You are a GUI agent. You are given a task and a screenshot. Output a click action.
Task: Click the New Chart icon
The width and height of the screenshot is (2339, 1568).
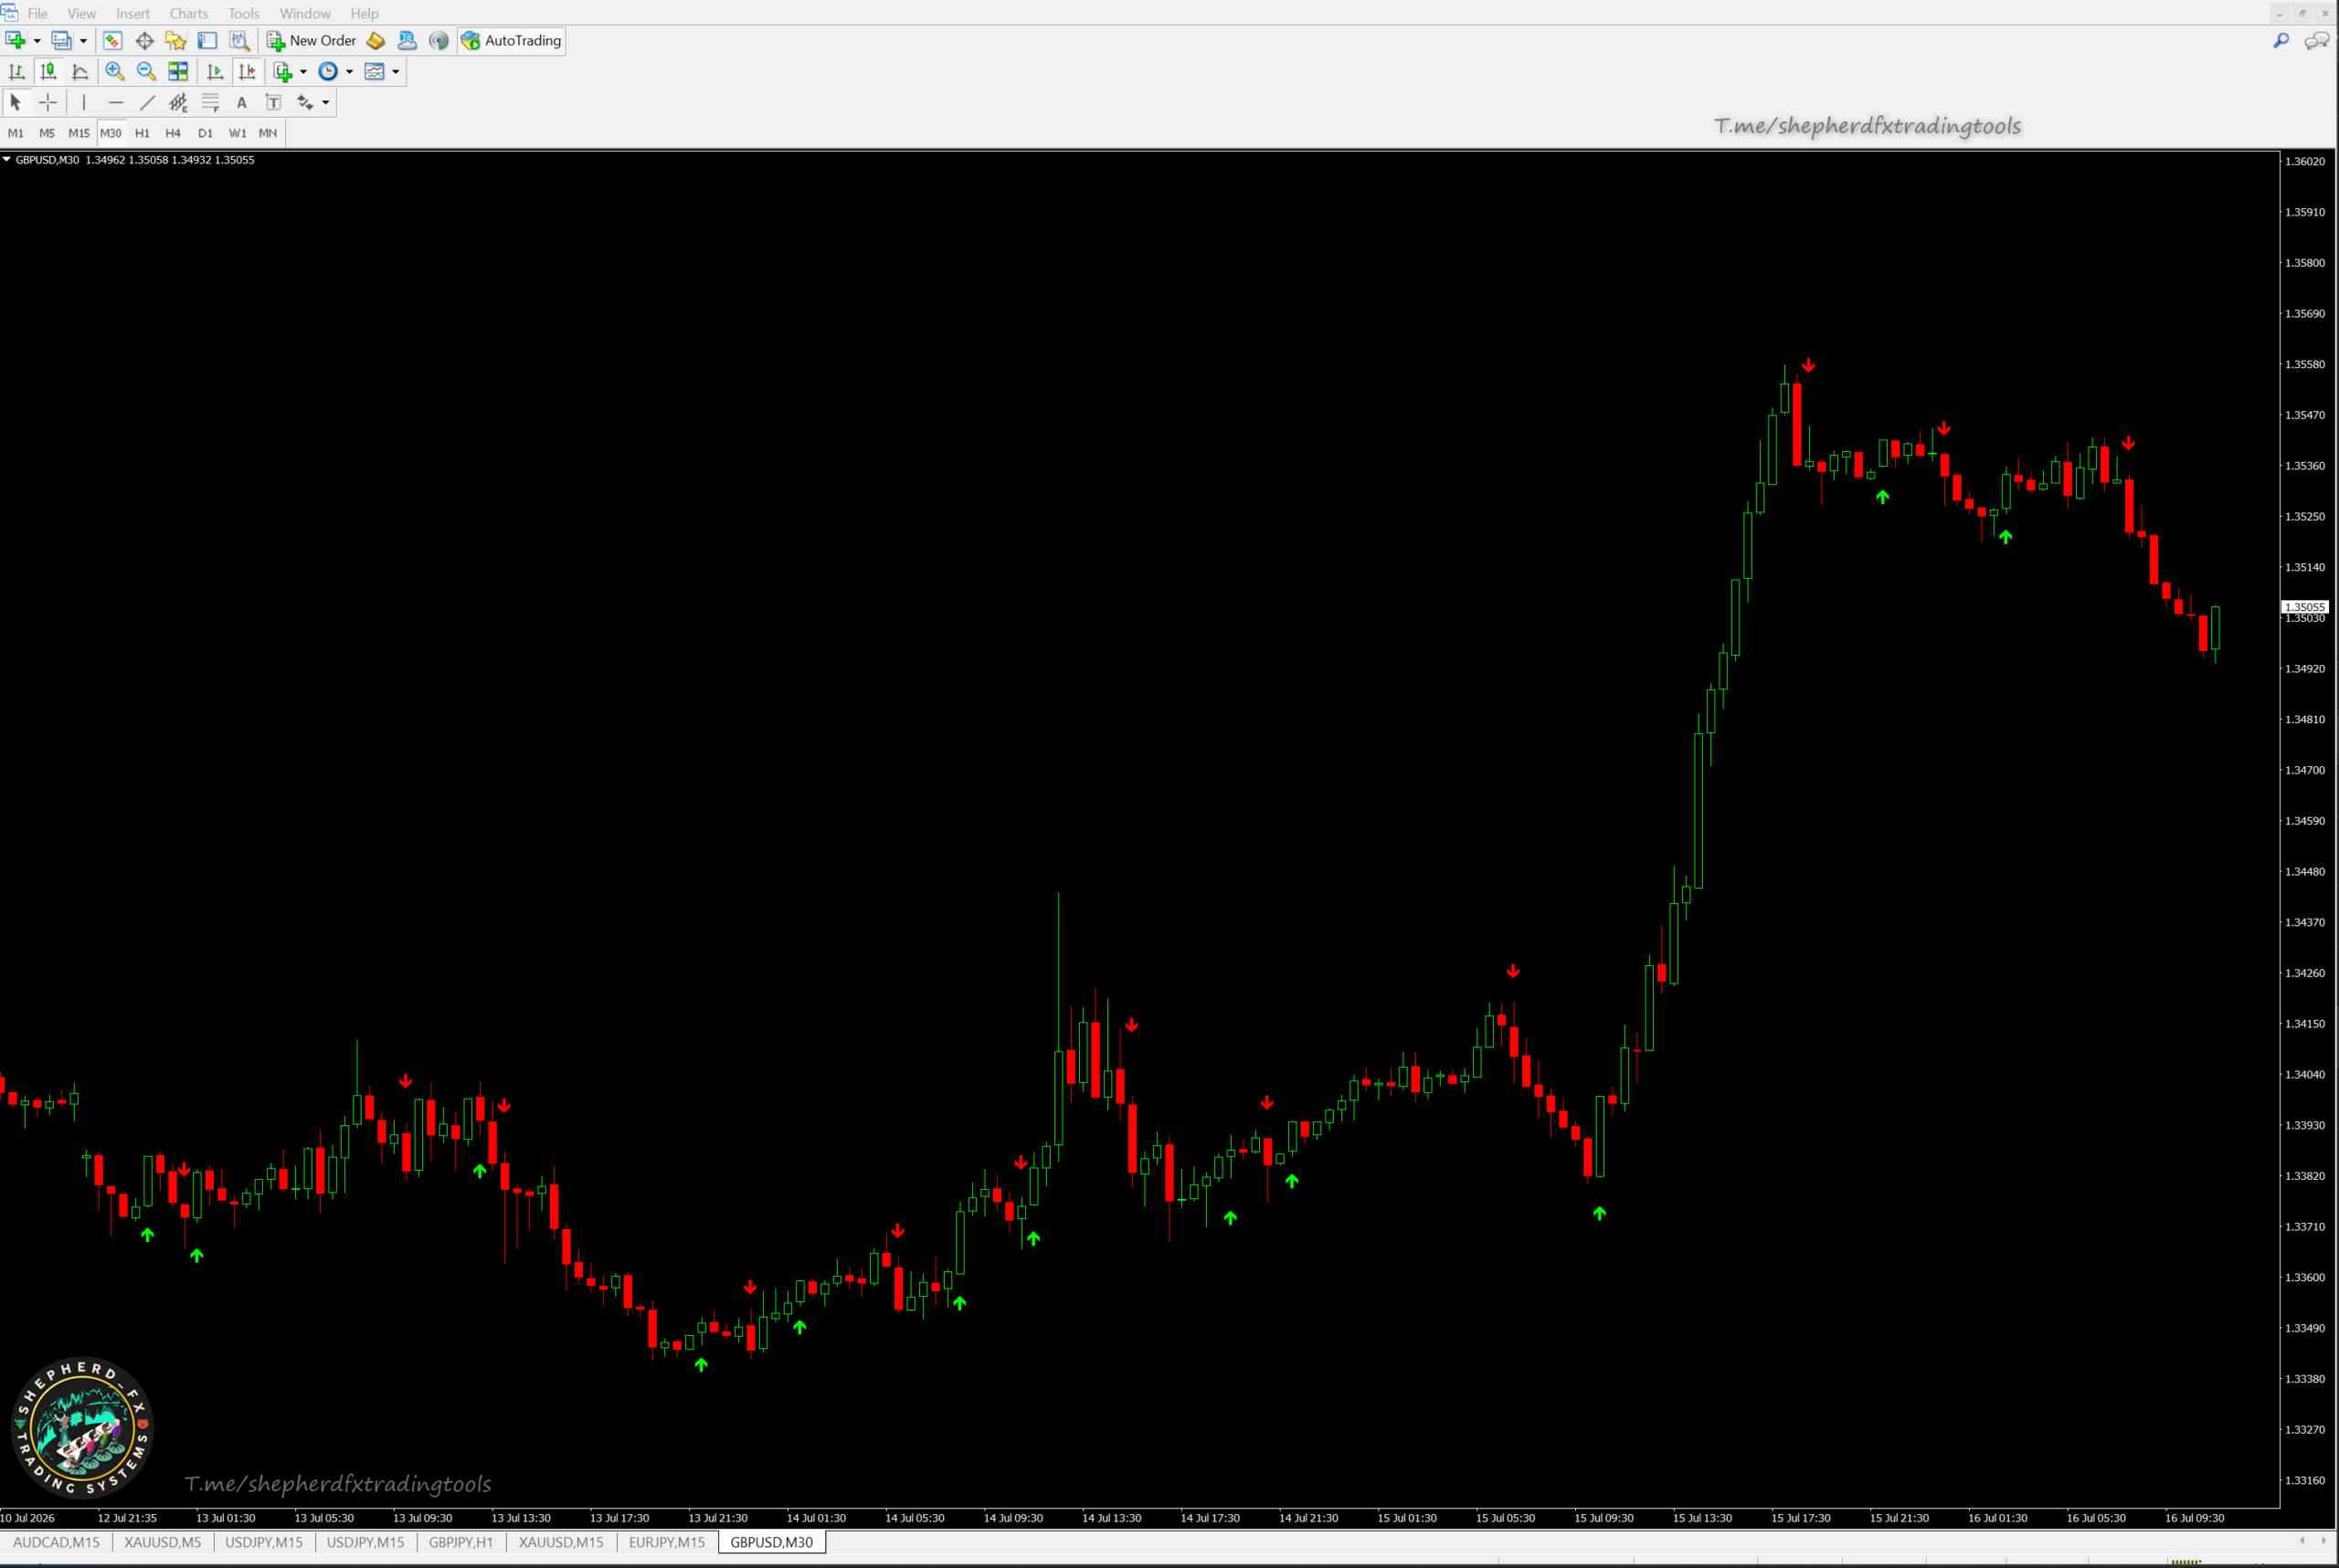coord(16,40)
